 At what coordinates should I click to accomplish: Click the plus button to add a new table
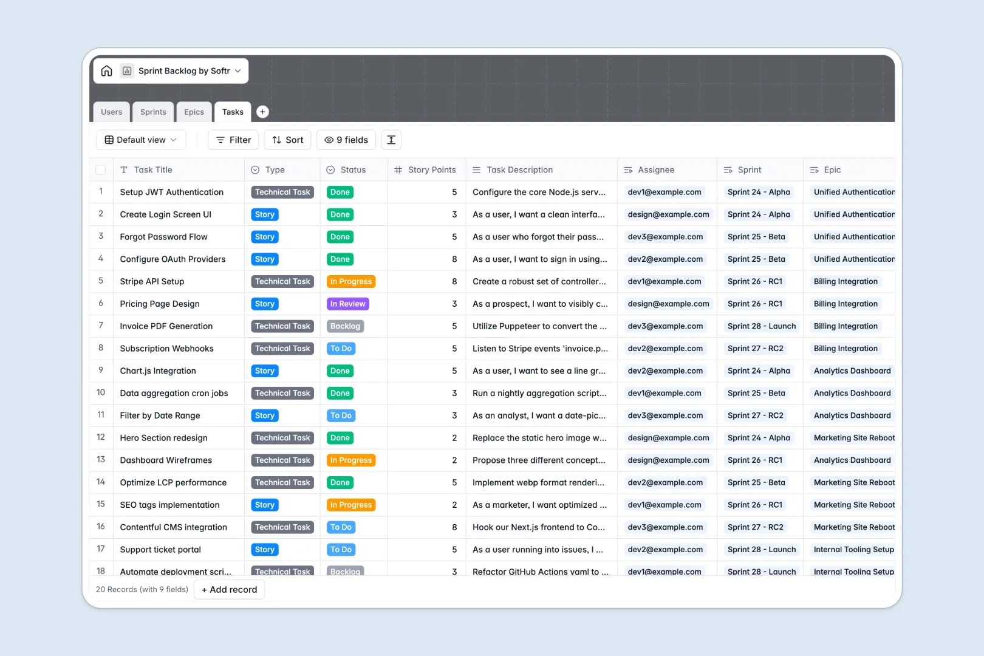(262, 112)
